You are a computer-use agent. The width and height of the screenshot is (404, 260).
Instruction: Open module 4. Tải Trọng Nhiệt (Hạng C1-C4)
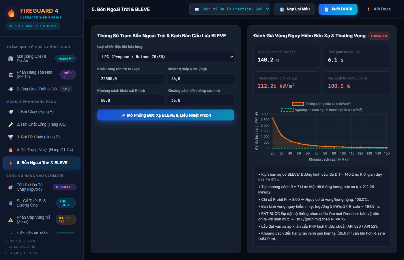point(42,150)
